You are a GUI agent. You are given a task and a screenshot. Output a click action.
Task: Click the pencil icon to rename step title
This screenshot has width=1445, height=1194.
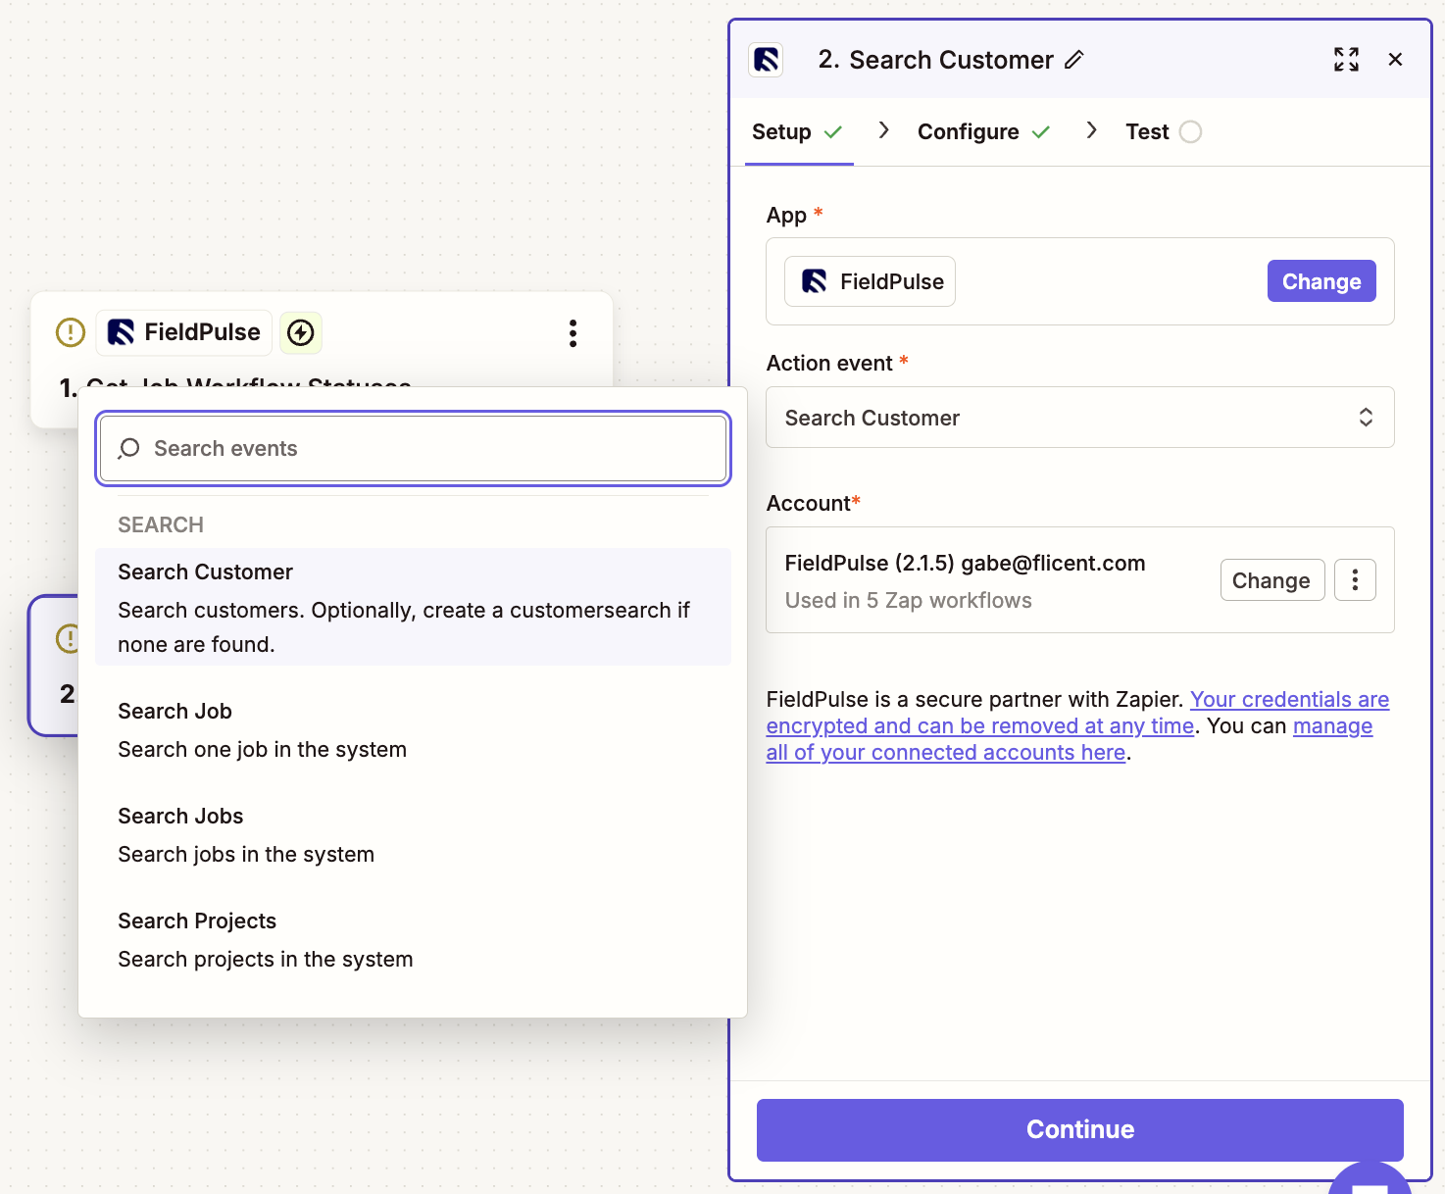point(1074,60)
